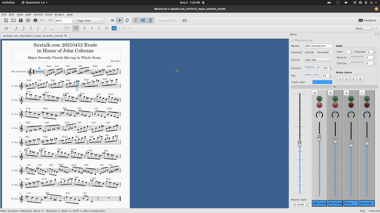Image resolution: width=380 pixels, height=213 pixels.
Task: Flip note direction
Action: 107,28
